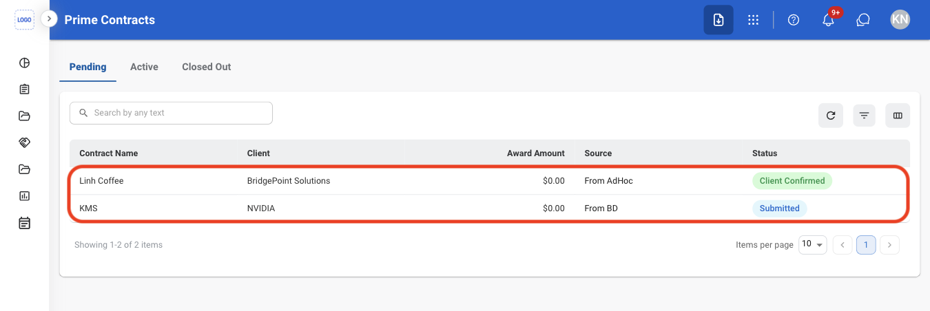Sort by Status column header
Viewport: 930px width, 311px height.
tap(765, 153)
